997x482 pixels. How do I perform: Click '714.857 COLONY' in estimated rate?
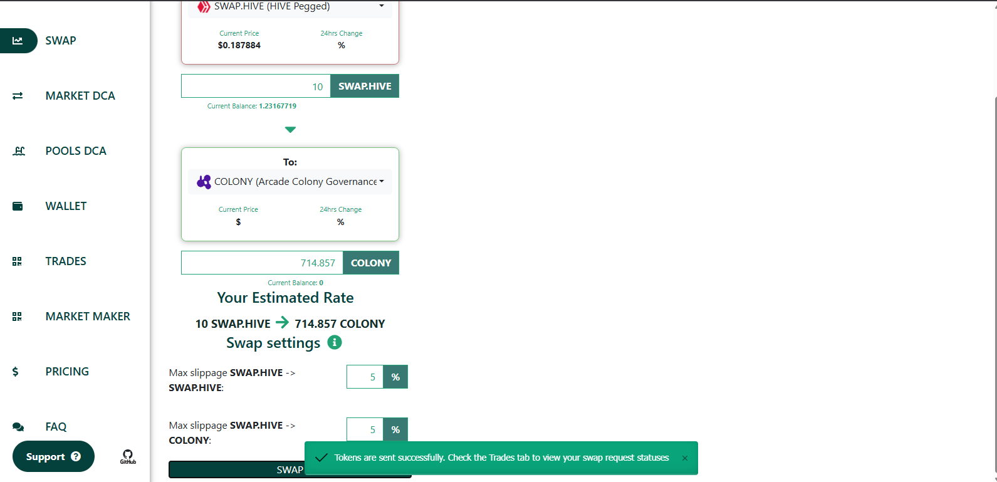(x=340, y=323)
